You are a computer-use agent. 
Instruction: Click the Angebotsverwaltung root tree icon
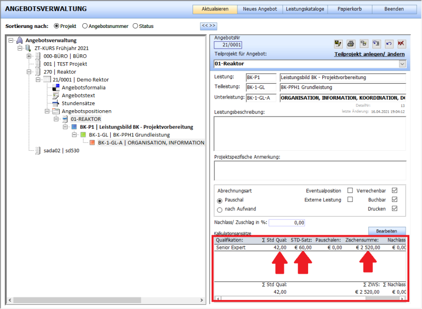click(x=20, y=41)
